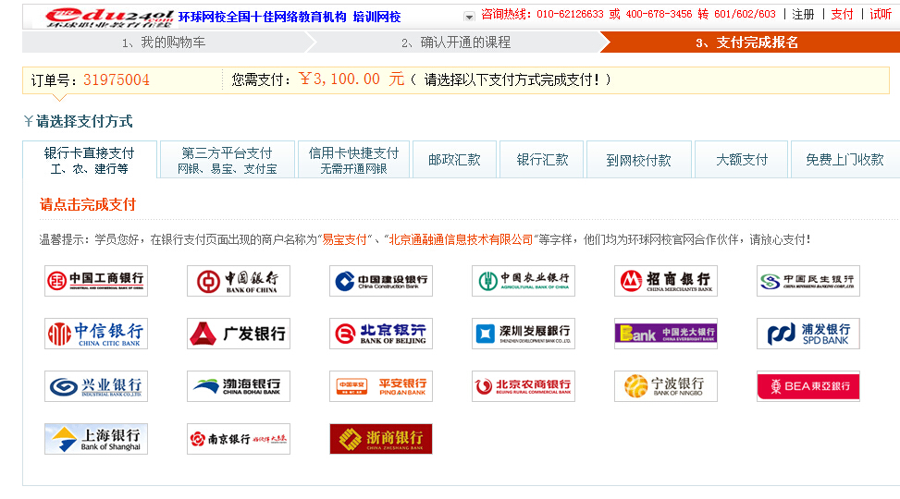Viewport: 900px width, 499px height.
Task: Switch to 信用卡快捷支付 tab
Action: [353, 160]
